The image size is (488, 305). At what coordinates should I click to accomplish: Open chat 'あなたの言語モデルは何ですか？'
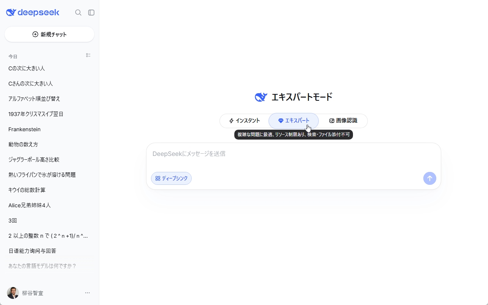coord(49,266)
